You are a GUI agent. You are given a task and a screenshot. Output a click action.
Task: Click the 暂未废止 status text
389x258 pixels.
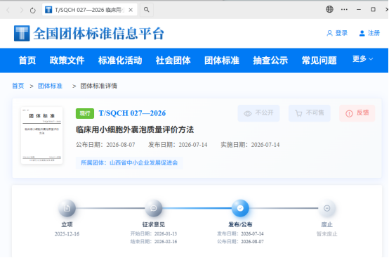pyautogui.click(x=327, y=234)
